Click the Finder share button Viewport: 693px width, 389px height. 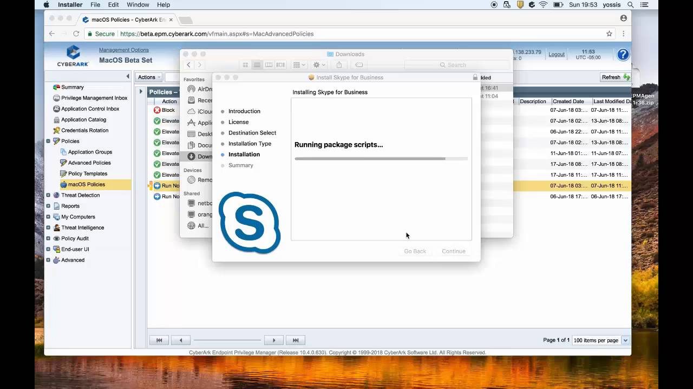339,65
